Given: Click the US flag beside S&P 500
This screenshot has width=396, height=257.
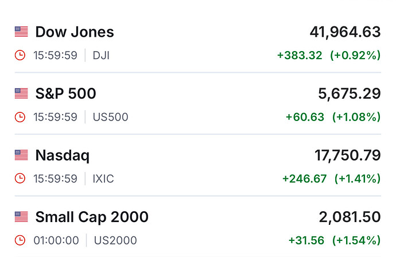Looking at the screenshot, I should 21,93.
